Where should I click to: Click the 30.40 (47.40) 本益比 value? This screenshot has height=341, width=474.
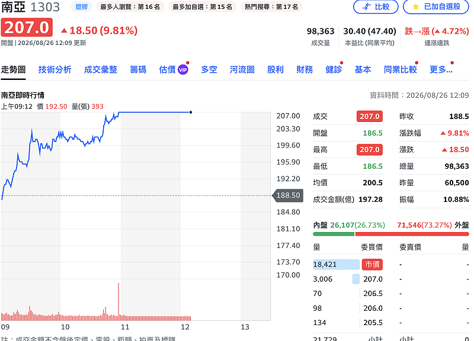(x=369, y=31)
